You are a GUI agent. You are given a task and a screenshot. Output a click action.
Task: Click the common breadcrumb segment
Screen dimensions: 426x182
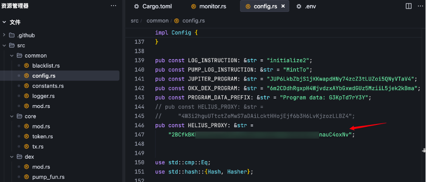pyautogui.click(x=157, y=21)
